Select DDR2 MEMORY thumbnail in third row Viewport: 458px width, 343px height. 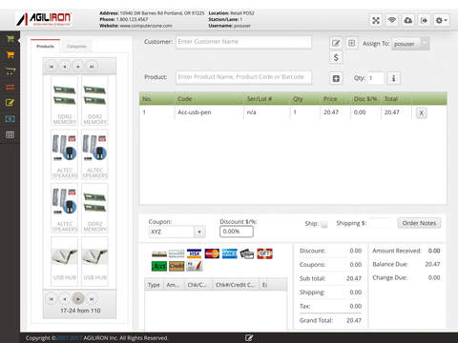pyautogui.click(x=94, y=208)
